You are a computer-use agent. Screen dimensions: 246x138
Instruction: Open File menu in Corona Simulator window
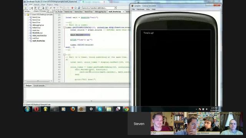133,9
